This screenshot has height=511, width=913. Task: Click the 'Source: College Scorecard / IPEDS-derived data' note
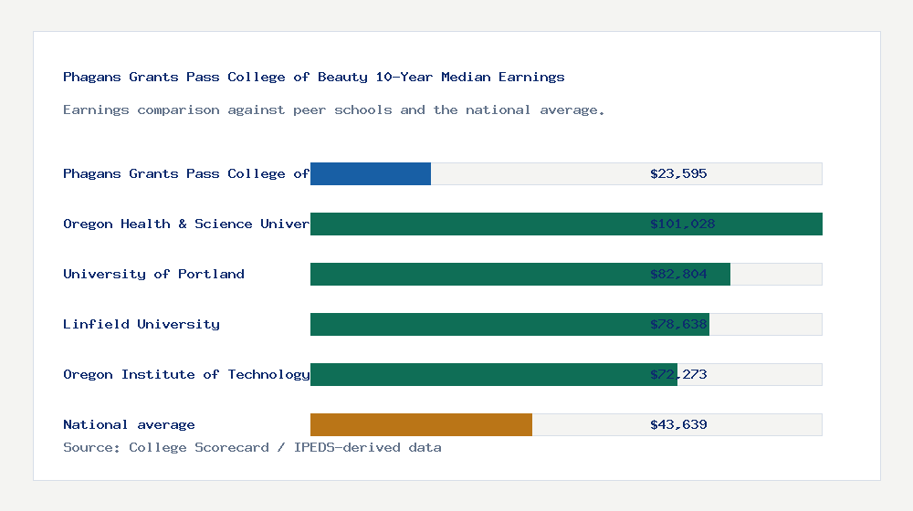252,447
